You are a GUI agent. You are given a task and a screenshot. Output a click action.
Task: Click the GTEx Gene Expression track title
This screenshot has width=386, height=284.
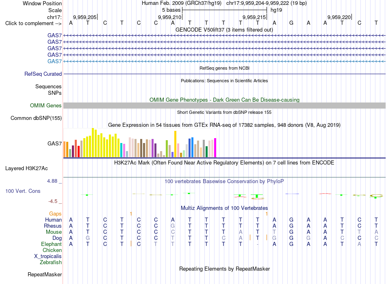224,125
